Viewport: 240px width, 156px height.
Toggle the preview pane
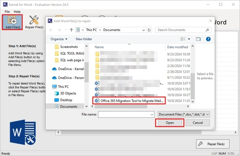pyautogui.click(x=198, y=39)
